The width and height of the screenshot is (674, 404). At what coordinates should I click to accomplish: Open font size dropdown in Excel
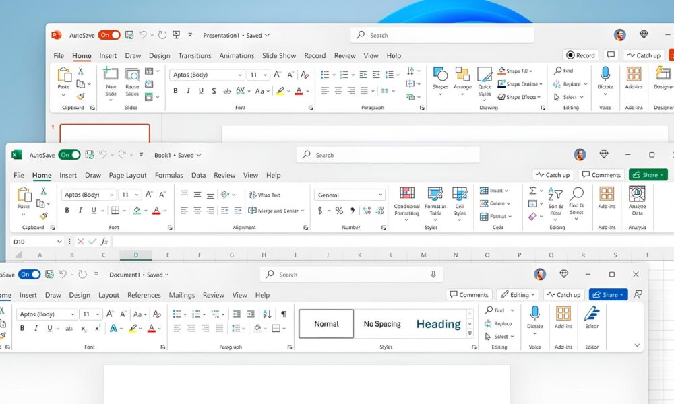coord(136,195)
